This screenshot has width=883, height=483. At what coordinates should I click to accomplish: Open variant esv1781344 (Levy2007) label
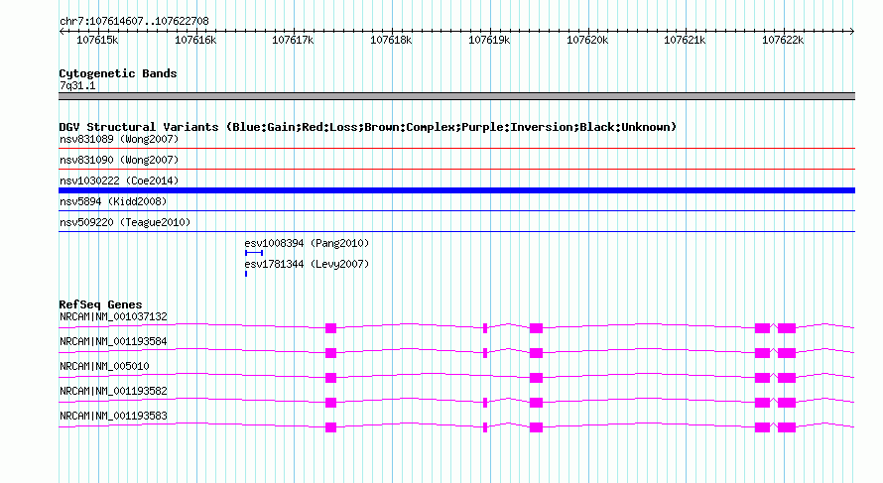pos(307,264)
